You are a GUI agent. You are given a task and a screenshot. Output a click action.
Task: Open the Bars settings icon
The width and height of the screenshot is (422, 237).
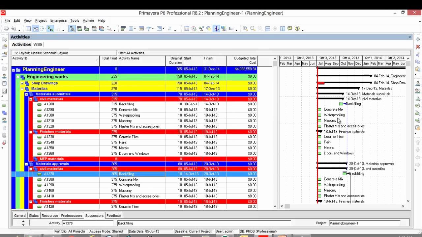coord(123,29)
